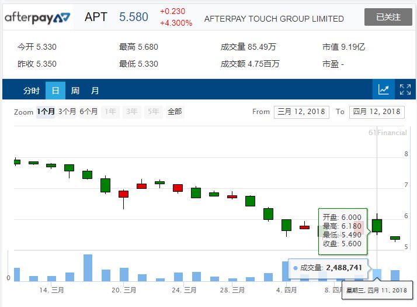
Task: Click the tallest volume bar in March
Action: pyautogui.click(x=88, y=268)
